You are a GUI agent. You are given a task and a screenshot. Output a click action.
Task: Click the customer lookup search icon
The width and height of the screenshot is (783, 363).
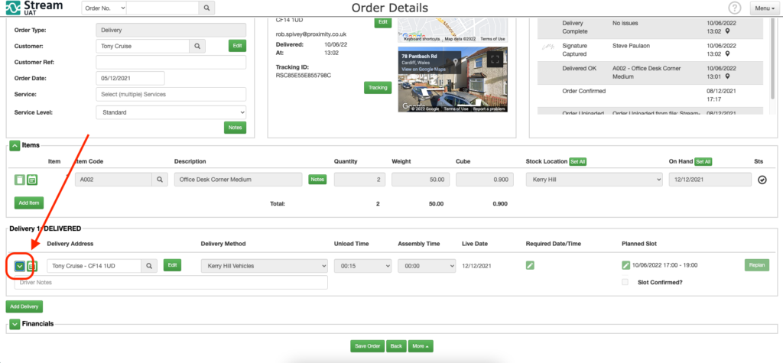[x=197, y=46]
